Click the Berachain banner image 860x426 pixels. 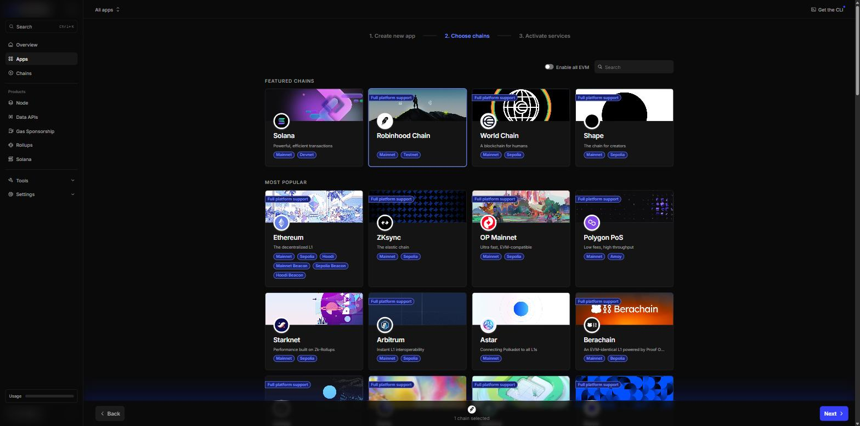[624, 309]
